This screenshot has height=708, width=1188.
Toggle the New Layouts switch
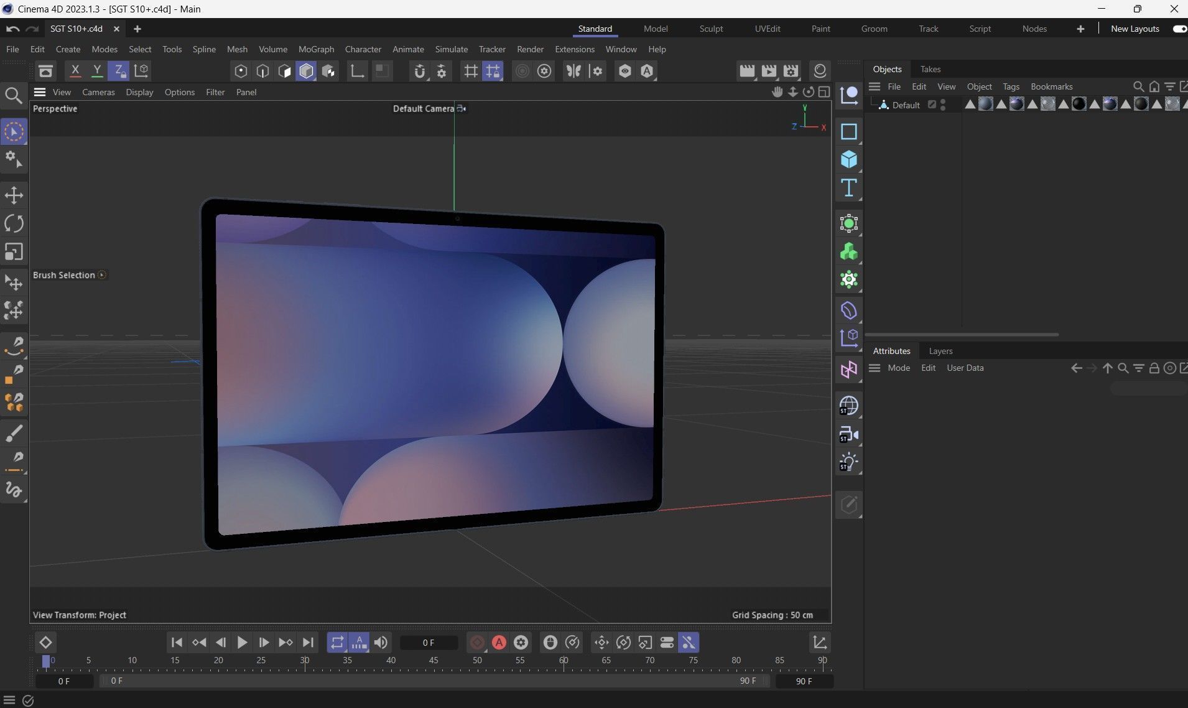tap(1179, 29)
